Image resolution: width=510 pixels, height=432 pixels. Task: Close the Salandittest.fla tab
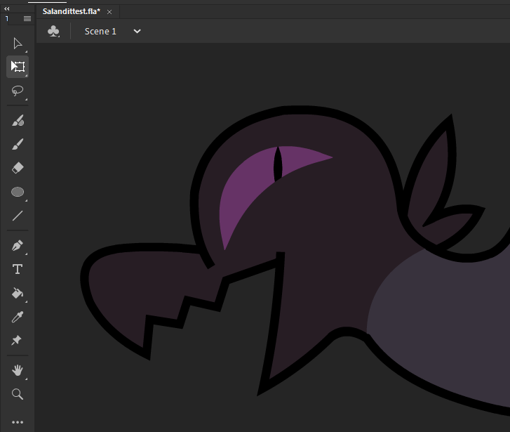pyautogui.click(x=109, y=12)
